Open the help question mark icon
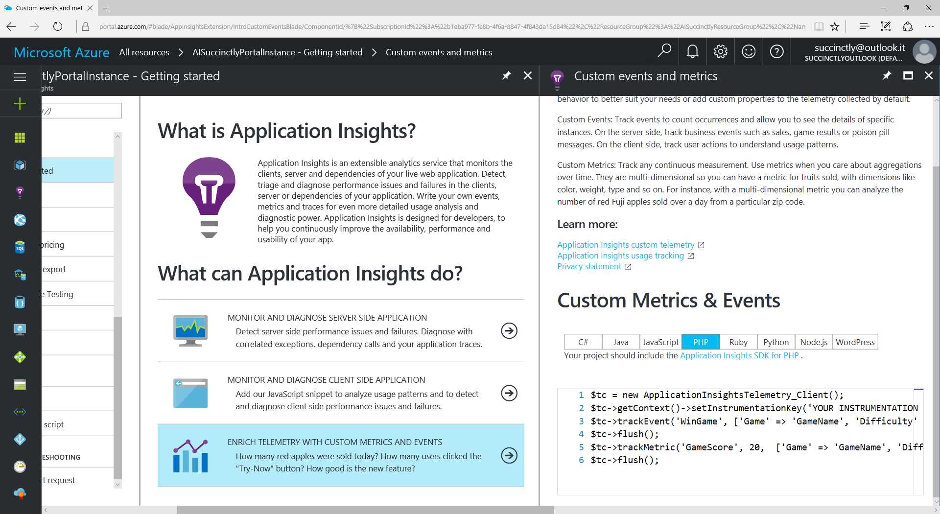 tap(776, 51)
